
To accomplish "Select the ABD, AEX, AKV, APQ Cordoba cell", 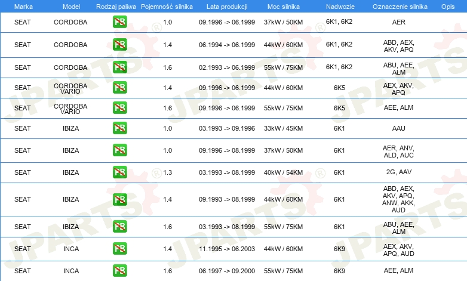I will pyautogui.click(x=398, y=46).
